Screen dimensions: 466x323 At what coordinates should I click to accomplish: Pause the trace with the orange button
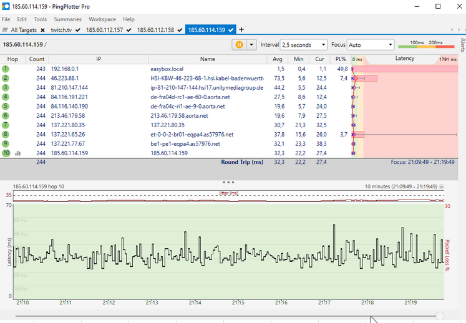[239, 45]
